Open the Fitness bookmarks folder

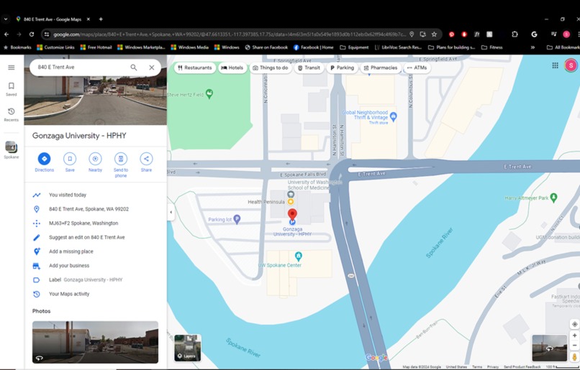click(x=492, y=47)
